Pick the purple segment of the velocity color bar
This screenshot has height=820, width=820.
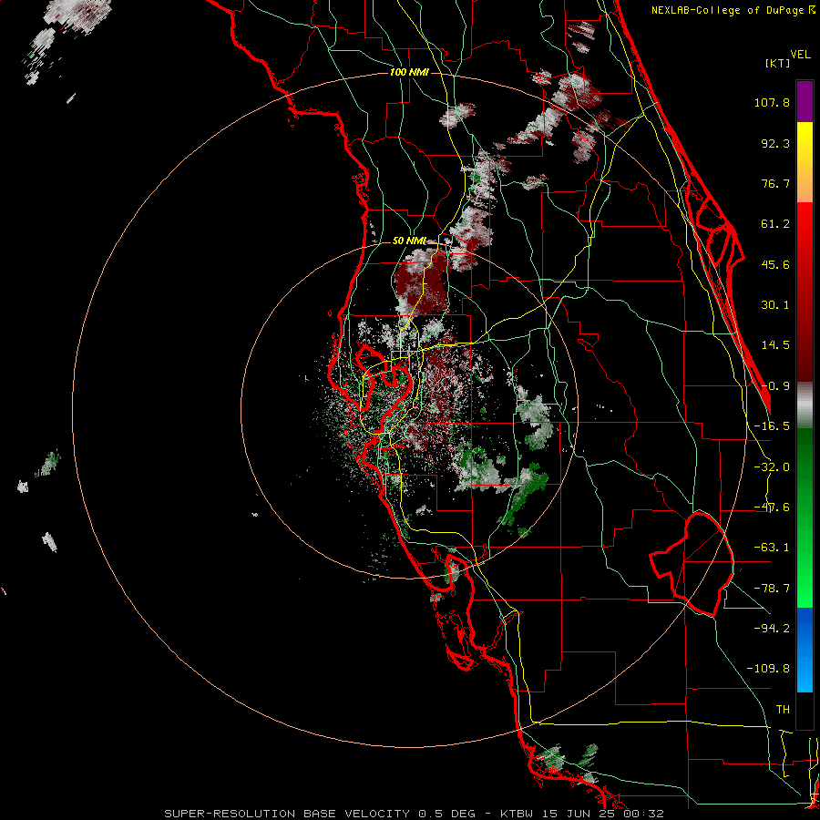[x=805, y=102]
